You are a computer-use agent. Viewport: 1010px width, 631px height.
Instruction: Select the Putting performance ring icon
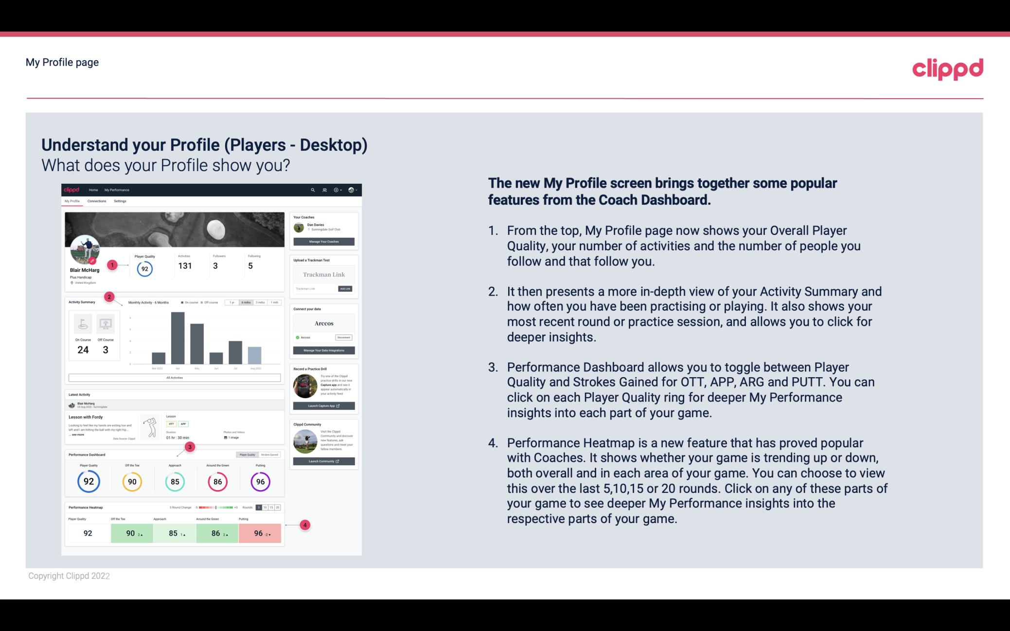coord(260,481)
